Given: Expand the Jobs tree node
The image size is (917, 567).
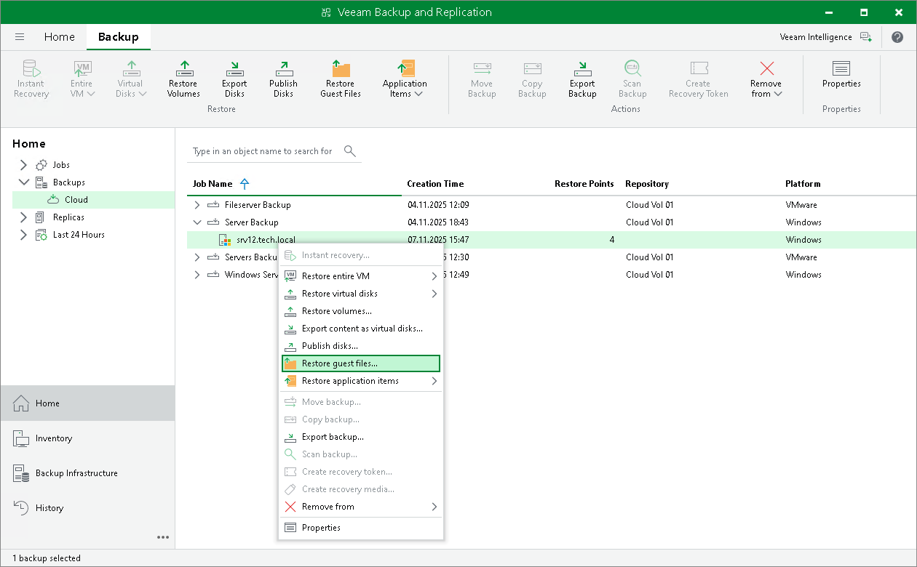Looking at the screenshot, I should [23, 165].
